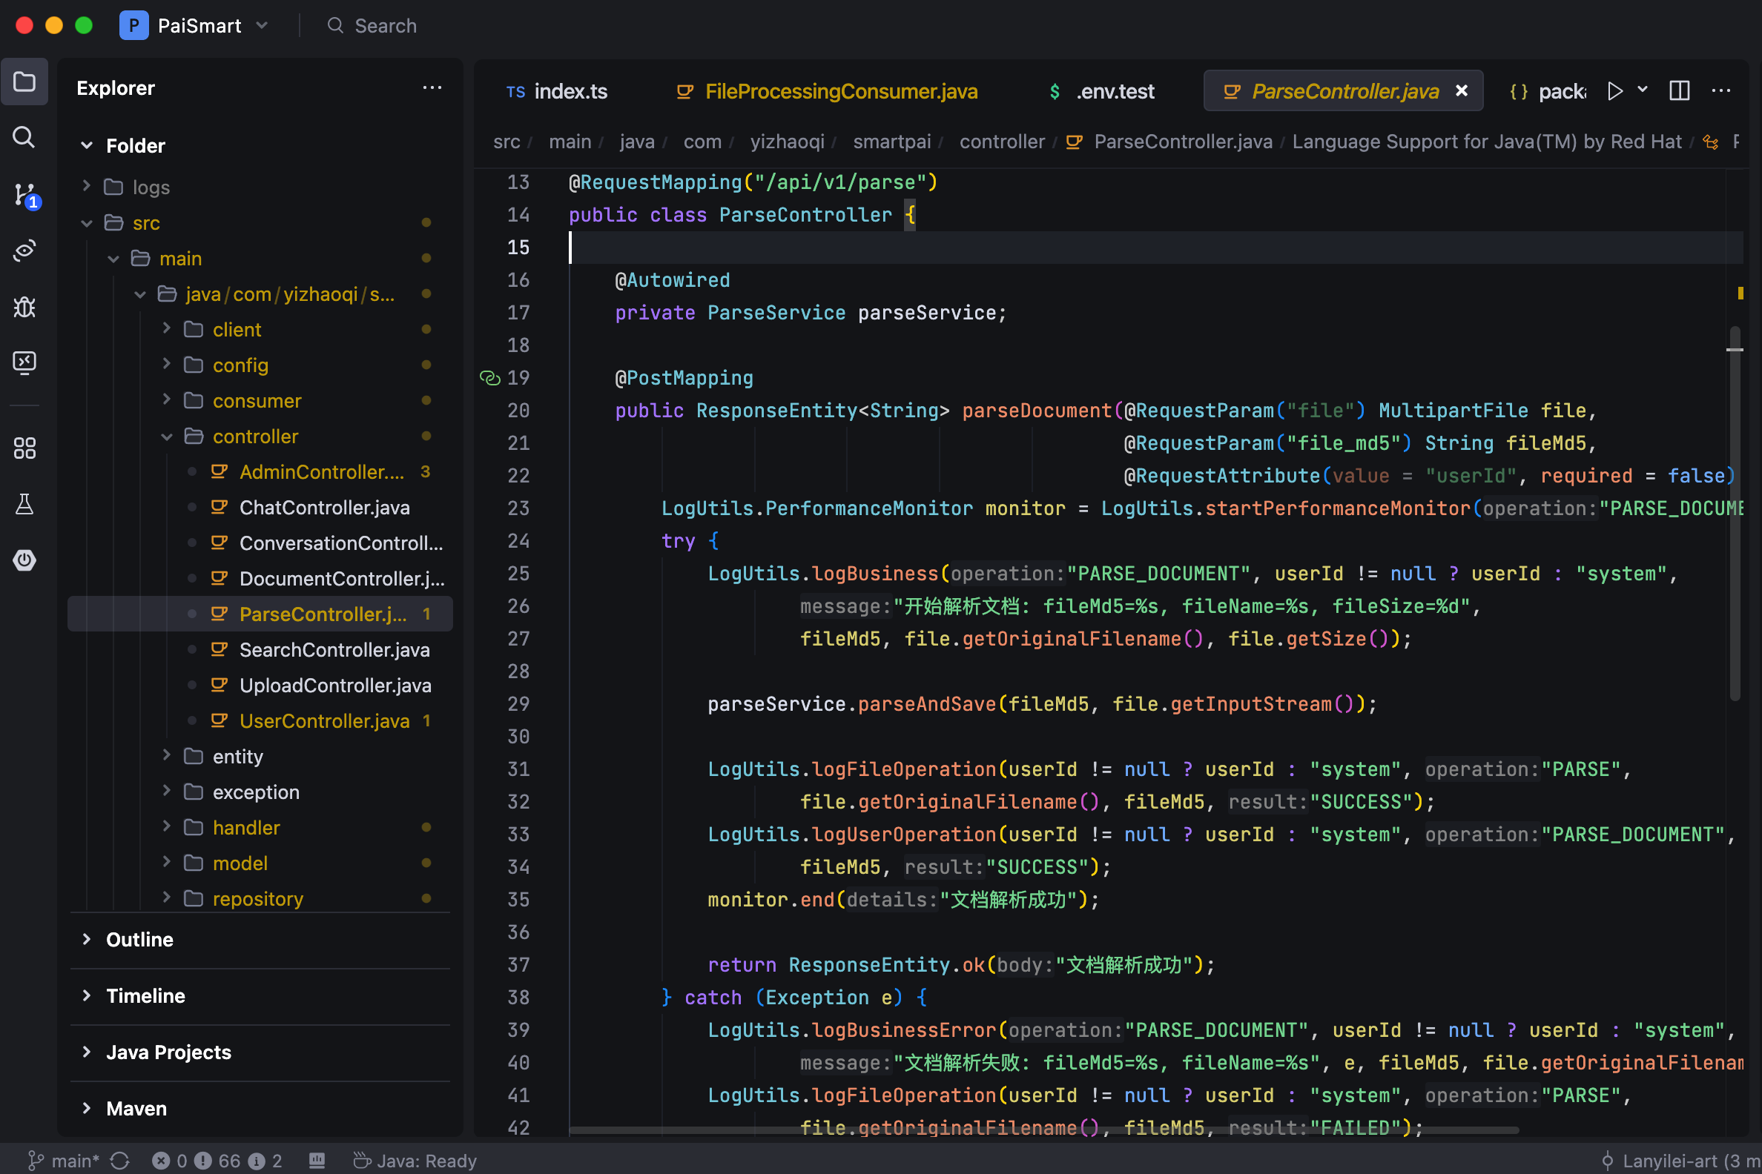Screen dimensions: 1762x1174
Task: Open the Extensions grid icon
Action: [24, 448]
